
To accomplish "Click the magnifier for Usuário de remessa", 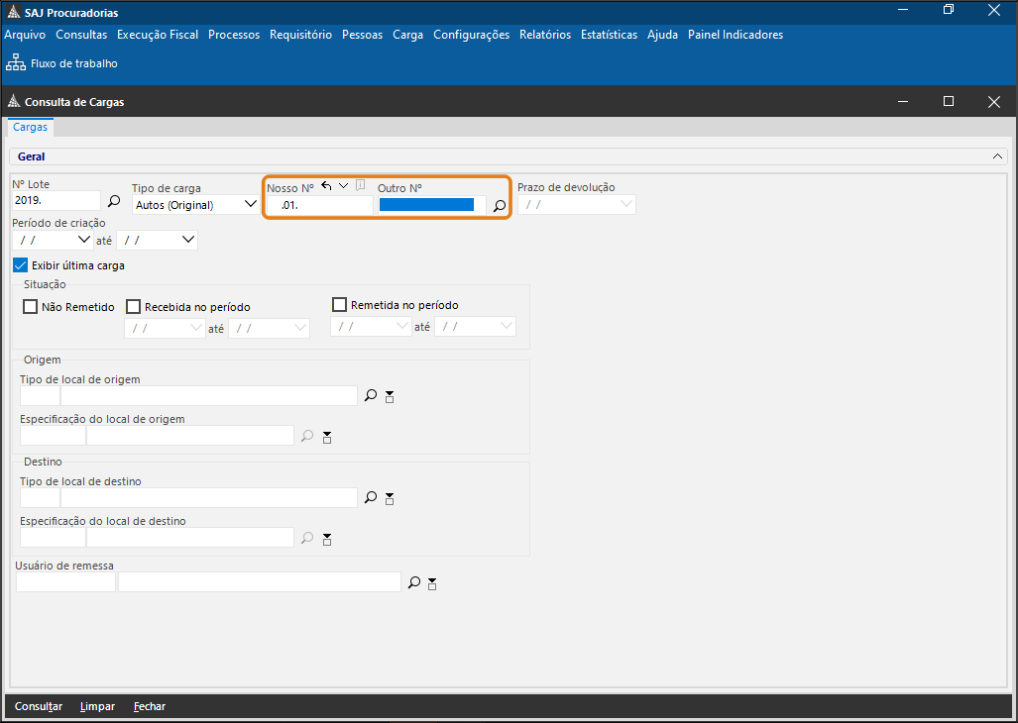I will tap(414, 583).
